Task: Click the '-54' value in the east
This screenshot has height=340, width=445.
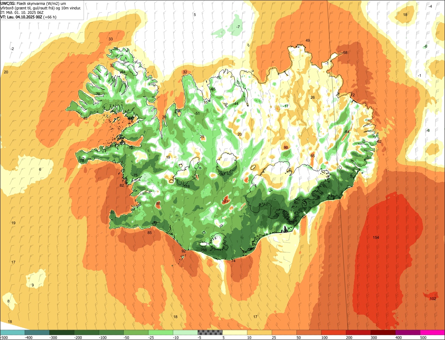Action: pyautogui.click(x=346, y=132)
